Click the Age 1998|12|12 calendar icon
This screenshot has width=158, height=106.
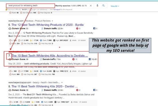tap(54, 71)
